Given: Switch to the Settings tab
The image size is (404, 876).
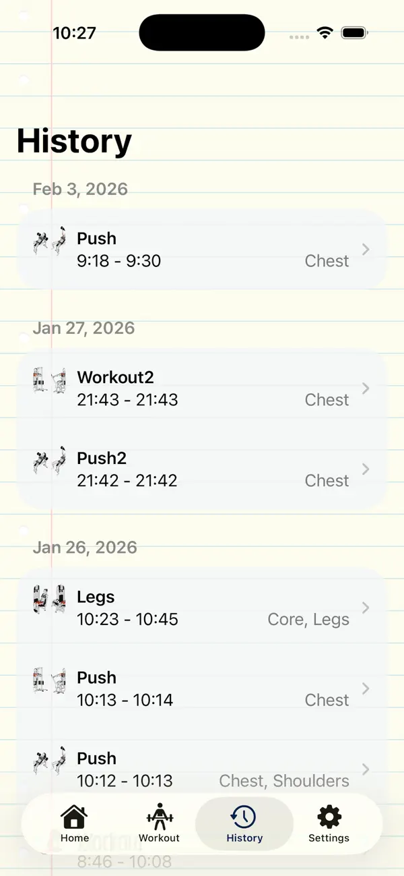Looking at the screenshot, I should [x=329, y=824].
